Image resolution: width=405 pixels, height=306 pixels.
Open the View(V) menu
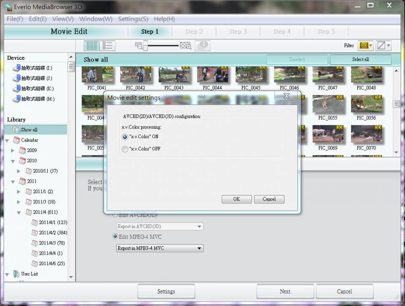click(x=63, y=19)
